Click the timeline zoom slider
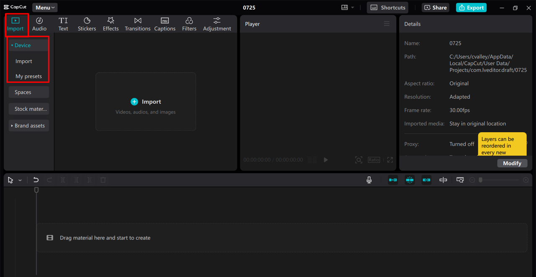The height and width of the screenshot is (277, 536). pos(499,180)
